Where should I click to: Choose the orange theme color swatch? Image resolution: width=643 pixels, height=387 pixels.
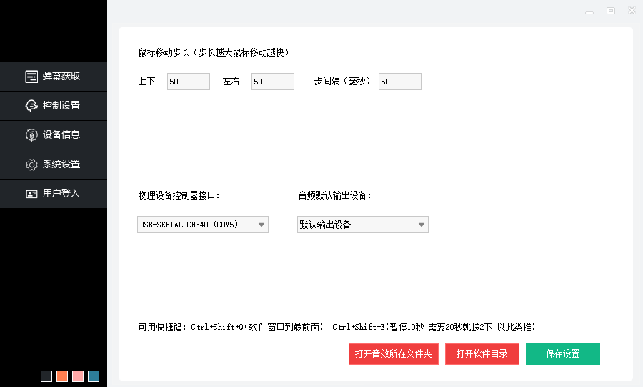click(x=62, y=376)
